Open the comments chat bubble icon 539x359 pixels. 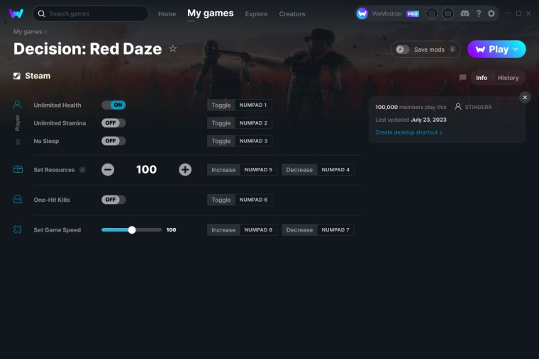[x=462, y=78]
